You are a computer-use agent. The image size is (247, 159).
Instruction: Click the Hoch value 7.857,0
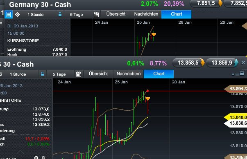point(60,54)
